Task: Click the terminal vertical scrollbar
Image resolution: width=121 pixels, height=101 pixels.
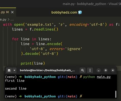Action: (x=116, y=94)
